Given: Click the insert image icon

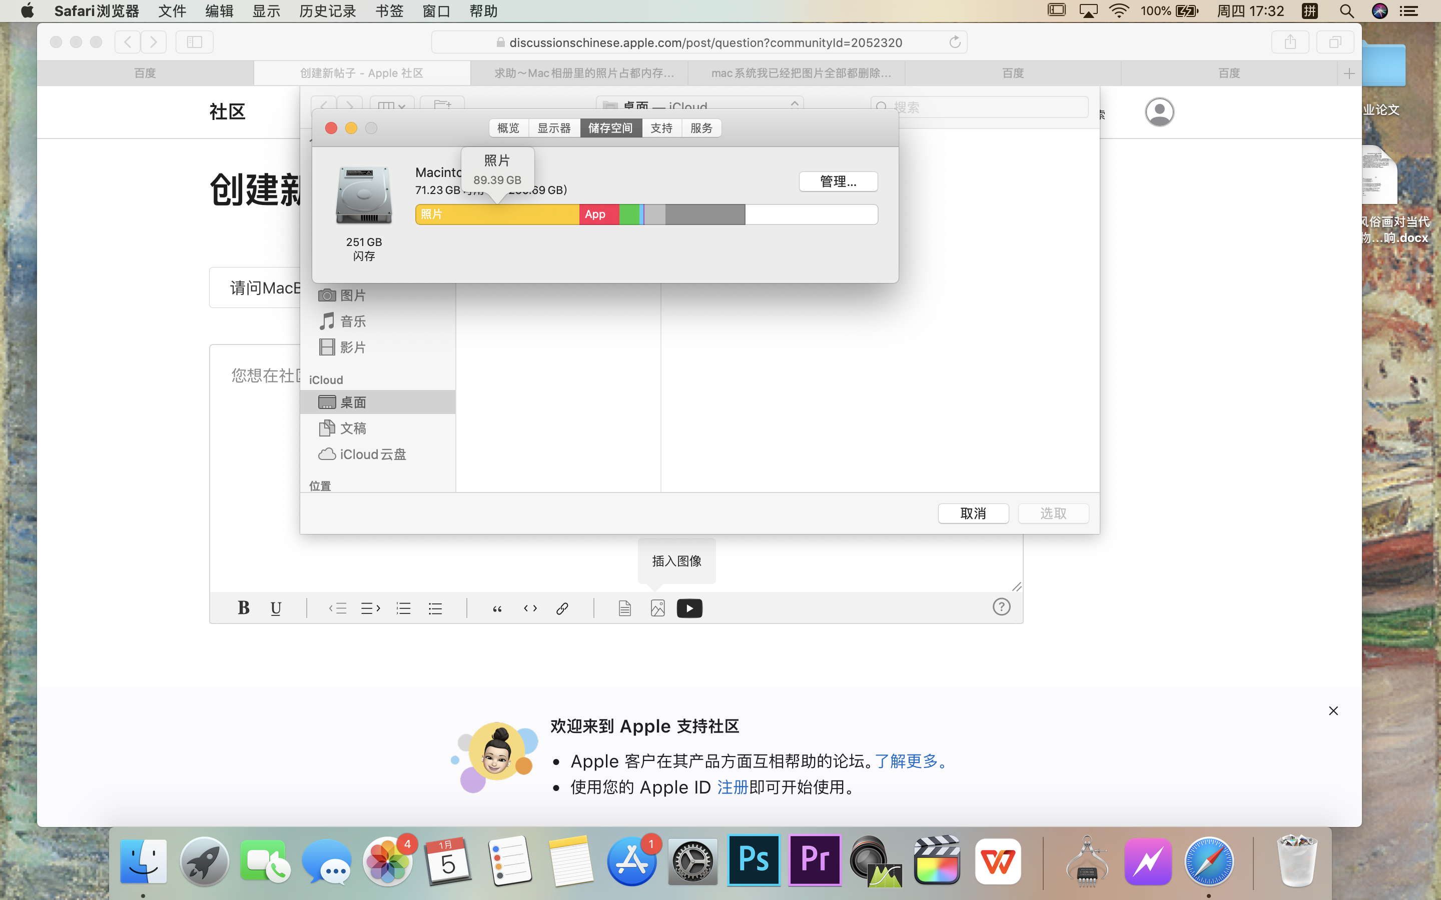Looking at the screenshot, I should pyautogui.click(x=657, y=607).
